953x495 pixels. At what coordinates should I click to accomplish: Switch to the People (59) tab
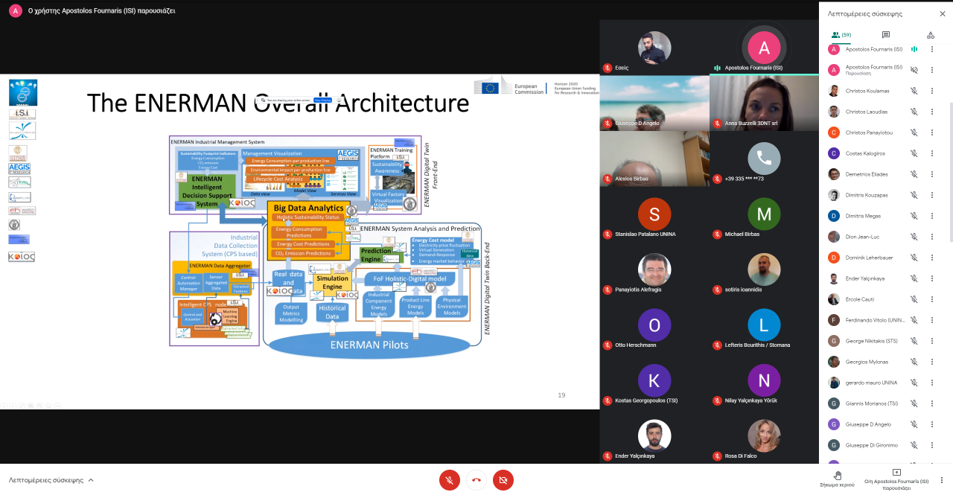[841, 35]
